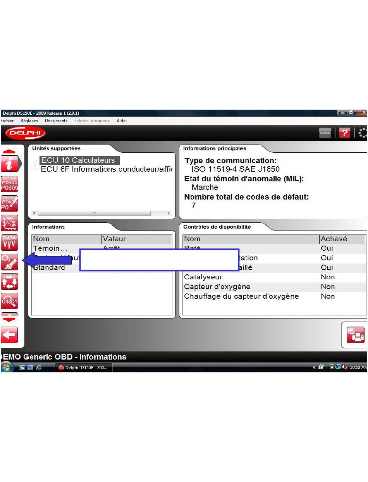Click the Achevé column header
Image resolution: width=368 pixels, height=482 pixels.
click(342, 239)
